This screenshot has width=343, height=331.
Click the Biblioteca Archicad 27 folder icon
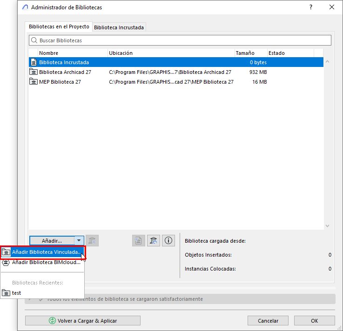pyautogui.click(x=34, y=72)
